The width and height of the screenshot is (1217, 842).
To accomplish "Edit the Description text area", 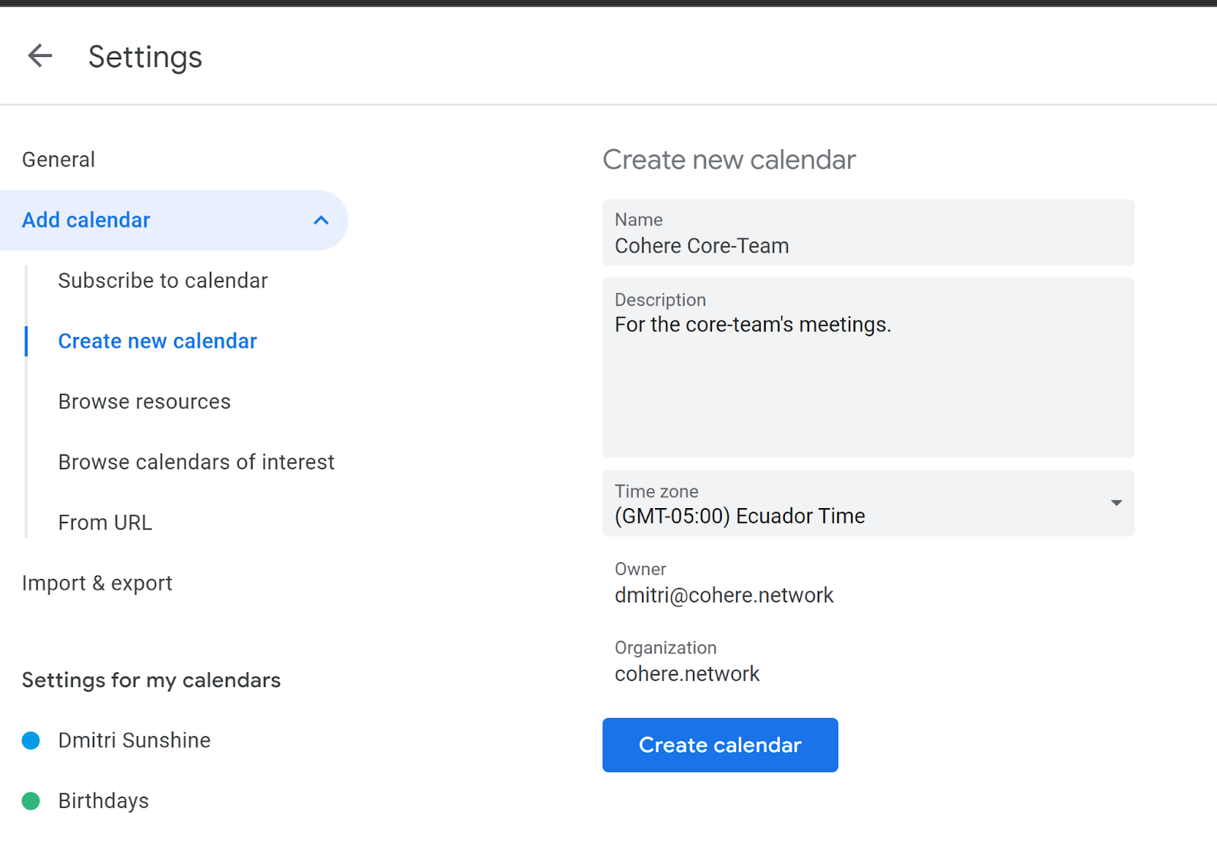I will click(x=868, y=368).
